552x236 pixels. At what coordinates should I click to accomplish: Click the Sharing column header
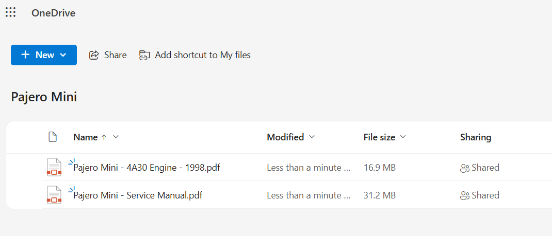pyautogui.click(x=476, y=137)
